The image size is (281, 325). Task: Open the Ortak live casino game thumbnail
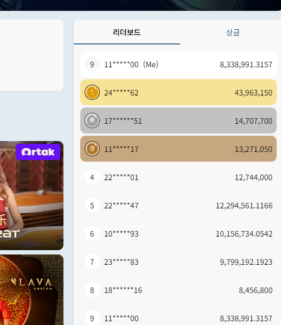tap(31, 195)
